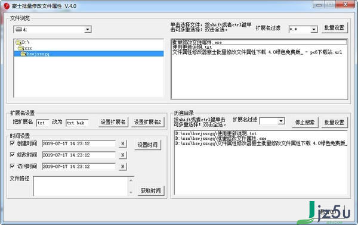Viewport: 358px width, 225px height.
Task: Close the application window
Action: pyautogui.click(x=346, y=5)
